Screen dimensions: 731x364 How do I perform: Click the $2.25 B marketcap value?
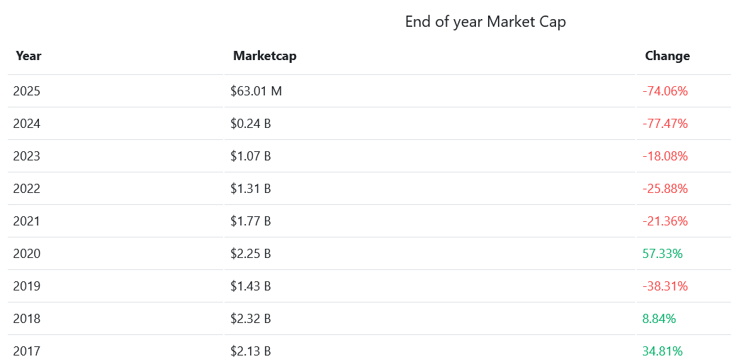pos(251,254)
